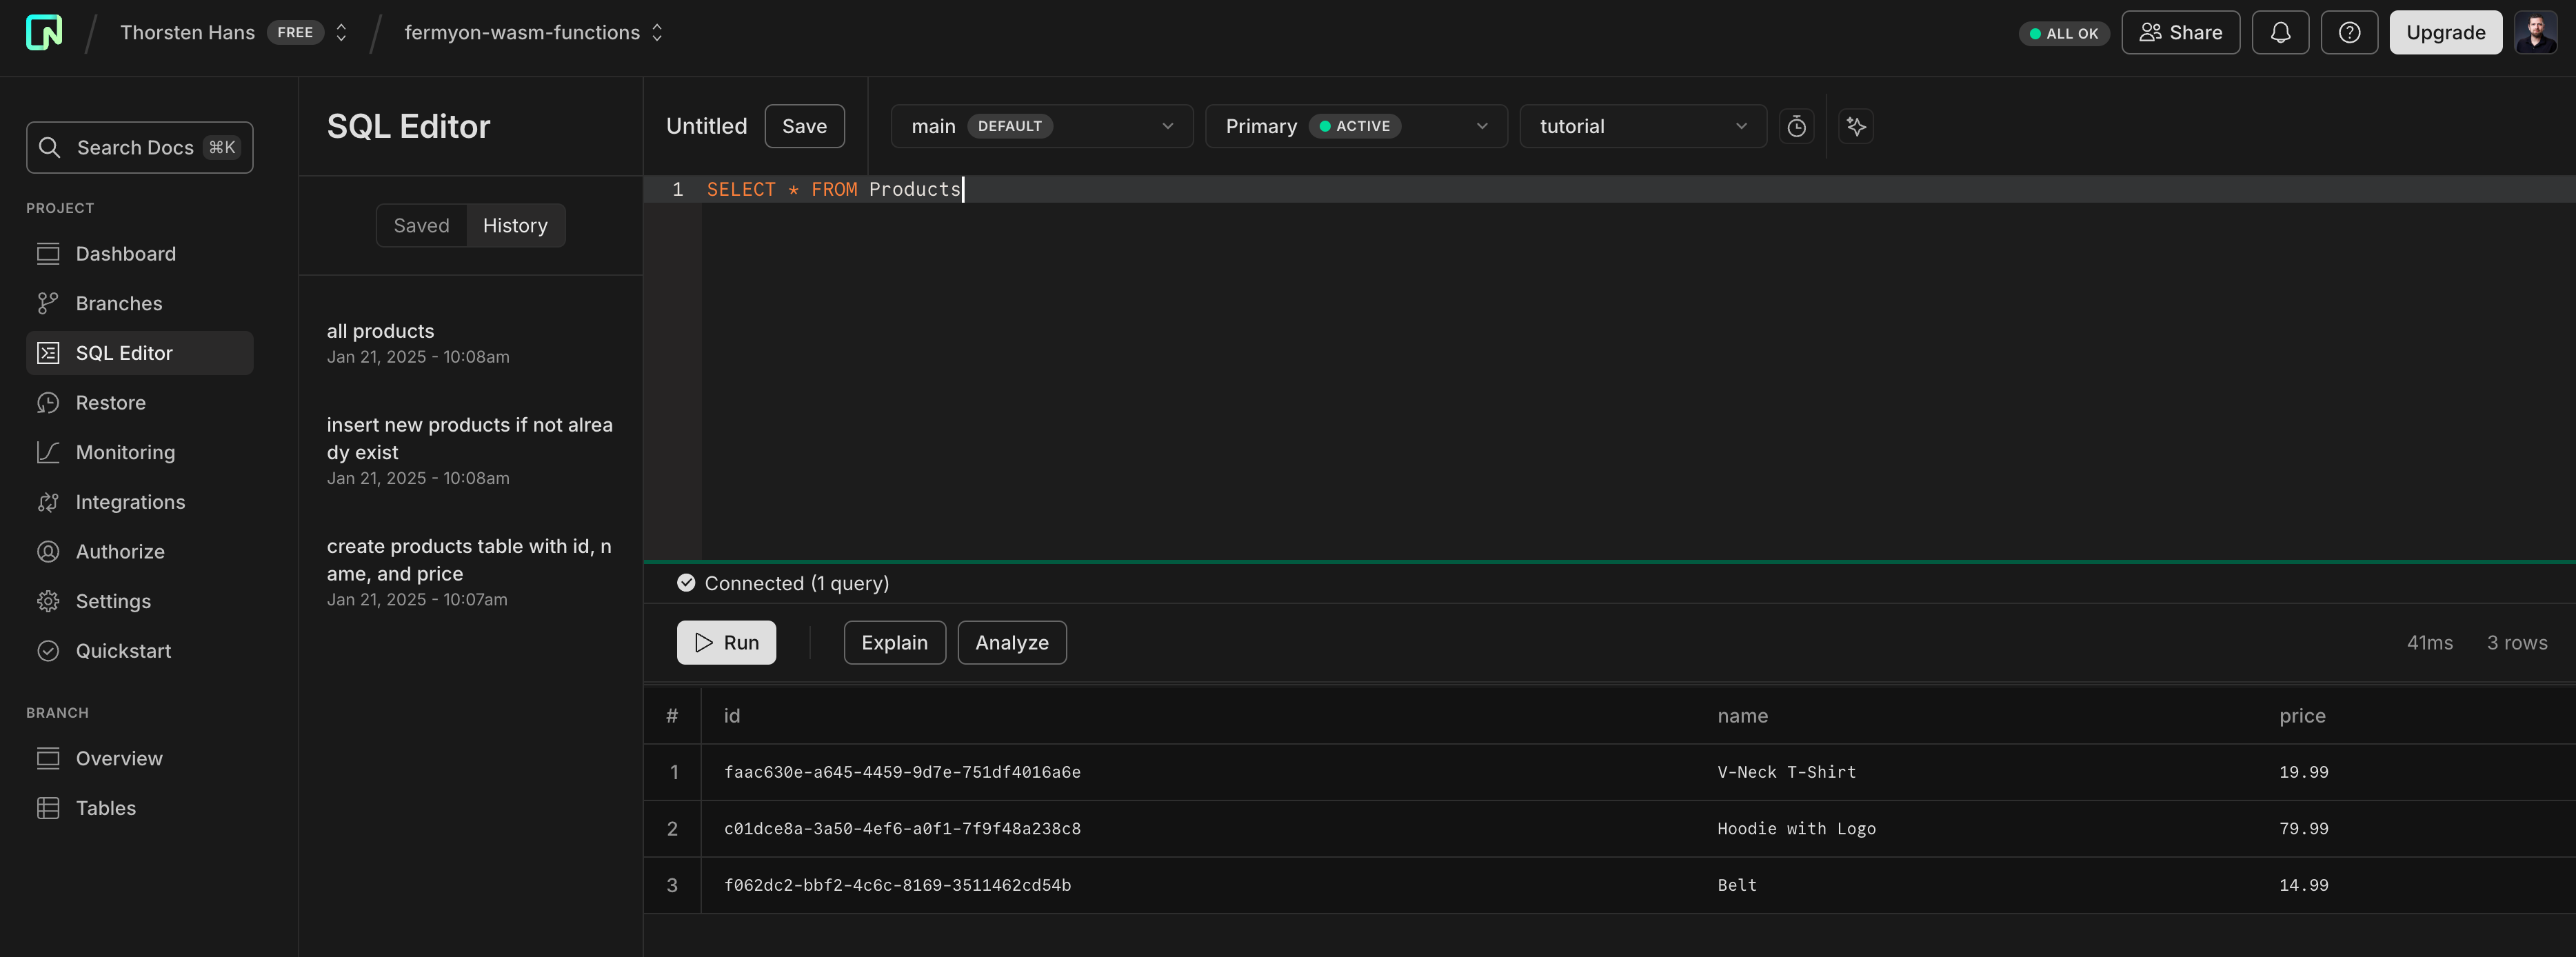Image resolution: width=2576 pixels, height=957 pixels.
Task: Switch to the Saved tab
Action: pyautogui.click(x=421, y=225)
